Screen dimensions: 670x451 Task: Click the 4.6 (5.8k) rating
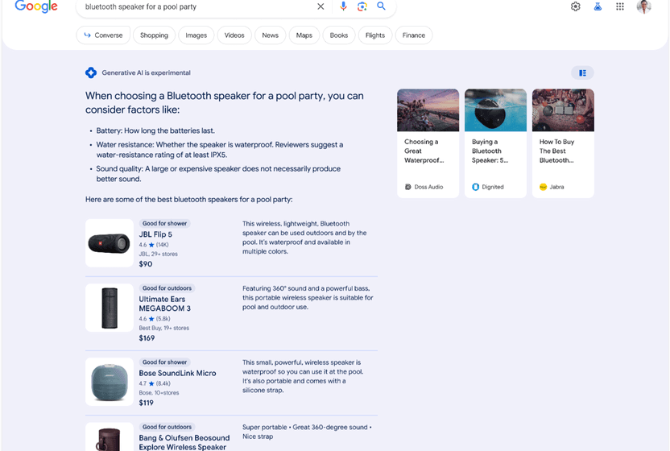click(x=155, y=318)
